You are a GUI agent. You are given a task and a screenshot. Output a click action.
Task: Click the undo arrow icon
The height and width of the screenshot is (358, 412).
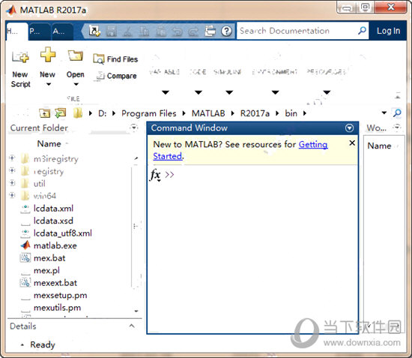[x=177, y=31]
